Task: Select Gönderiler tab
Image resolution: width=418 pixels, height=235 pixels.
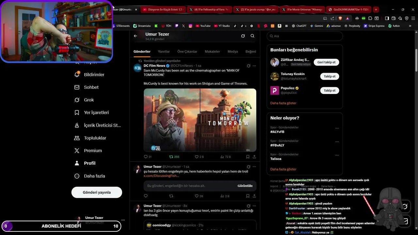Action: coord(142,52)
